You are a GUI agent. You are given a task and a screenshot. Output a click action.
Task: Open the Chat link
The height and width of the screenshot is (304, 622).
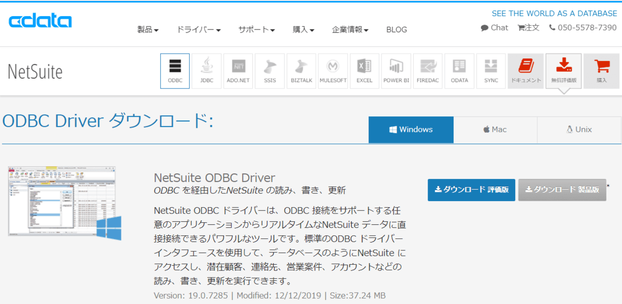[494, 27]
